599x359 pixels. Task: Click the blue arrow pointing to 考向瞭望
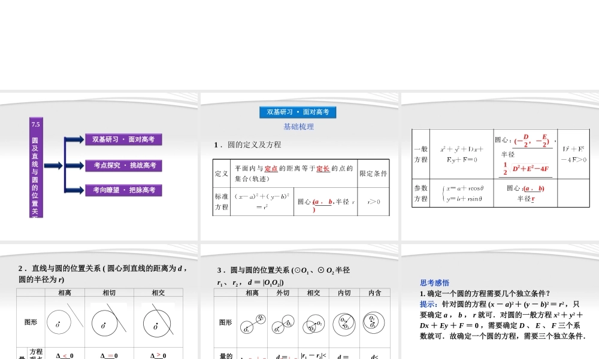(x=74, y=190)
